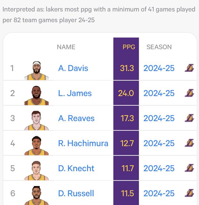This screenshot has height=205, width=199.
Task: Open D. Russell player link
Action: [76, 193]
